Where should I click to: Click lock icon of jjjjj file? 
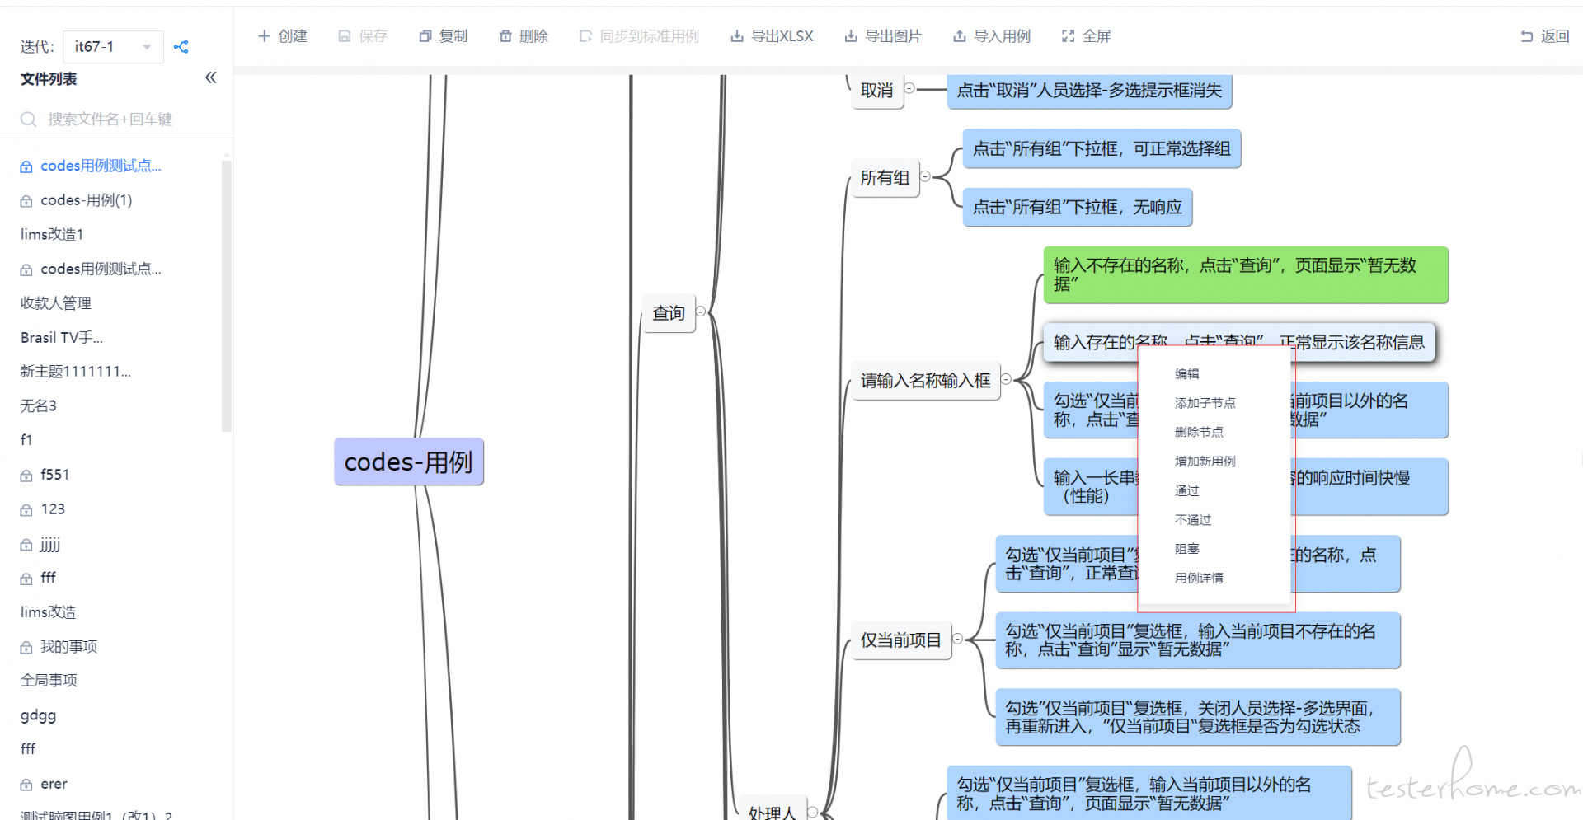click(26, 545)
